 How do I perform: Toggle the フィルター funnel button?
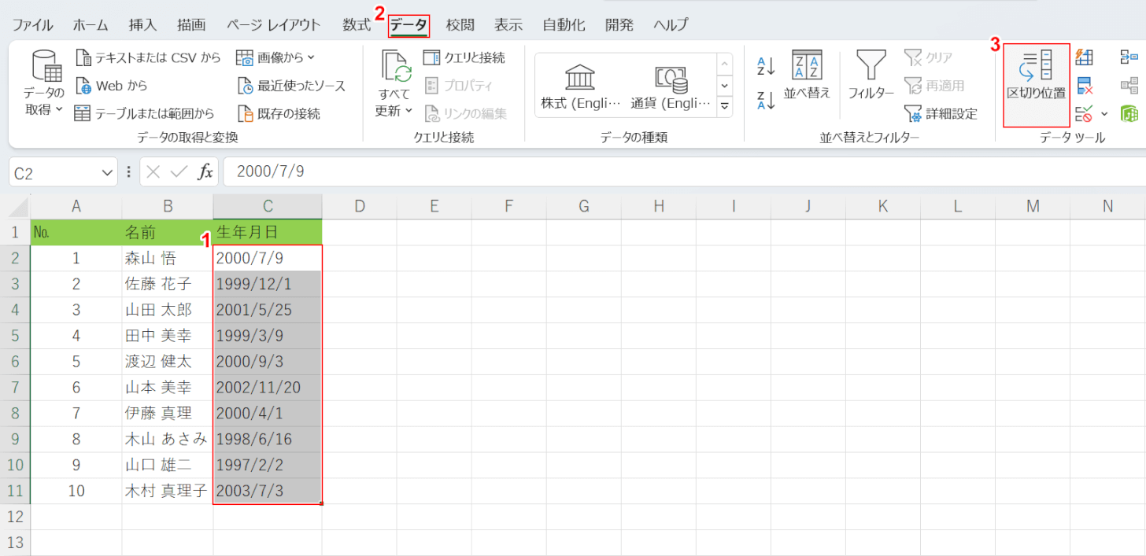coord(871,76)
